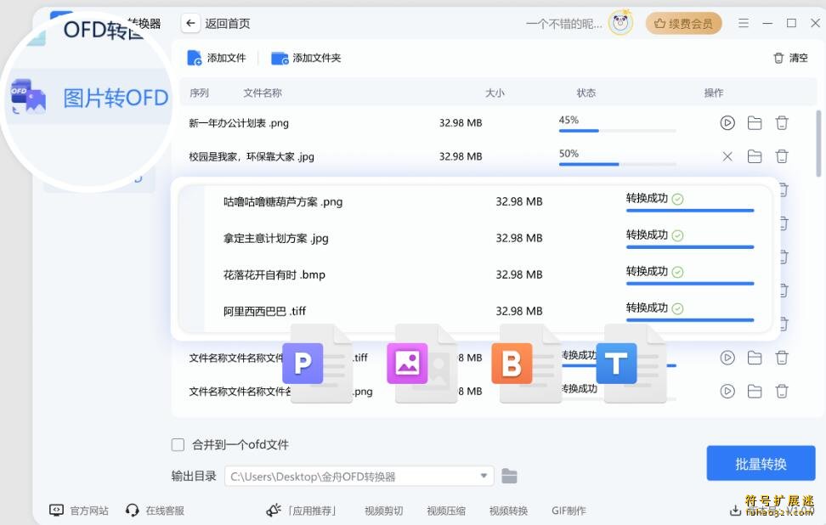Toggle the hamburger menu near window controls

(744, 23)
